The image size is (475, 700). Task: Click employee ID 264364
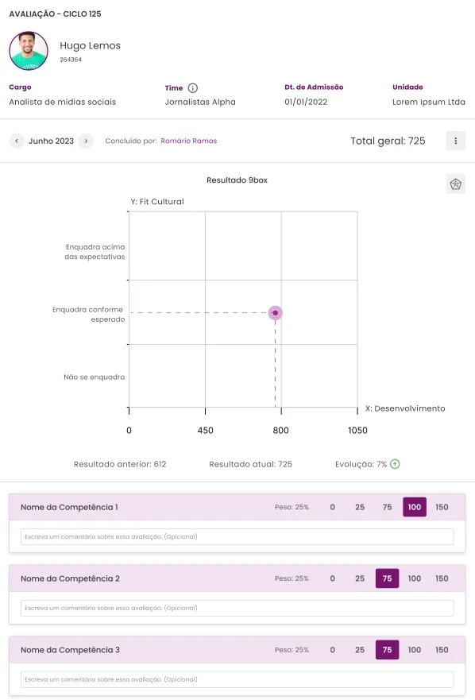[x=71, y=60]
